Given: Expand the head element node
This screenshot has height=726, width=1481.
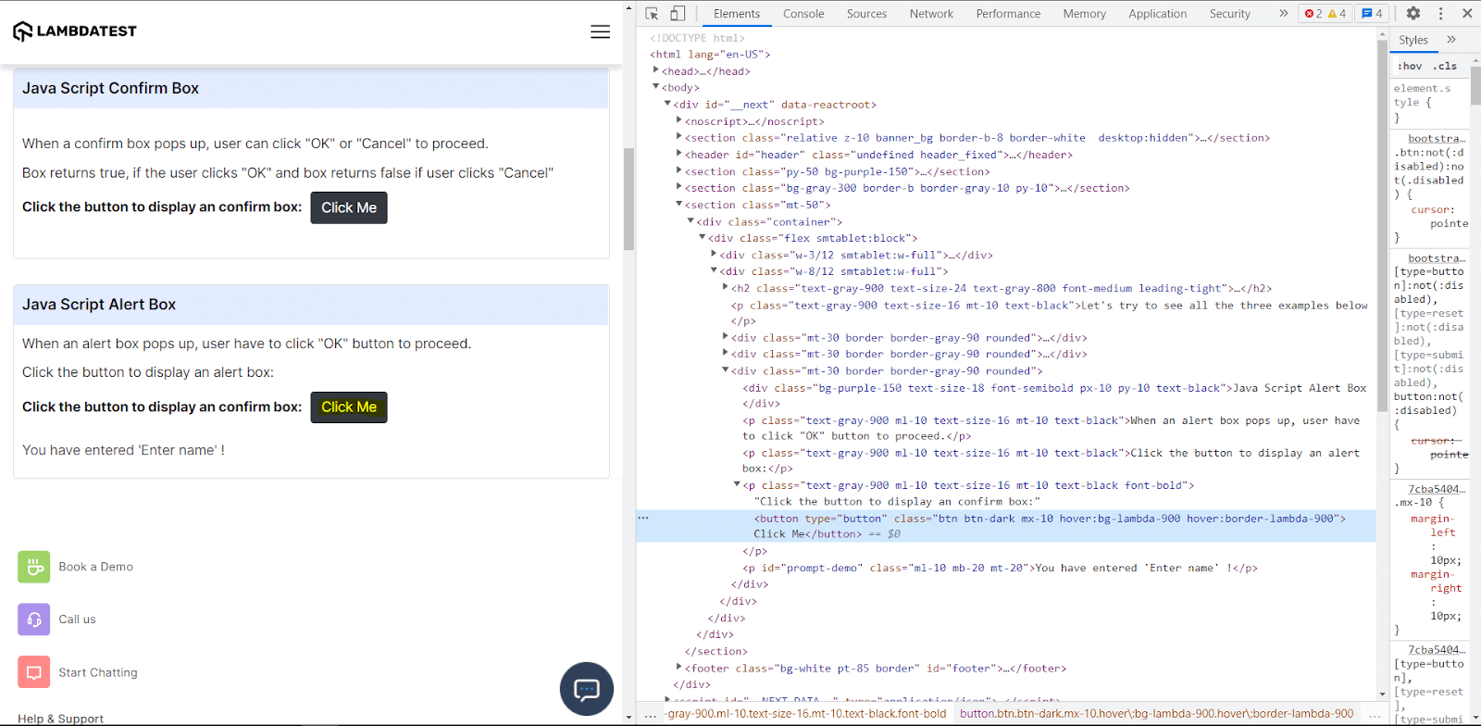Looking at the screenshot, I should tap(656, 71).
